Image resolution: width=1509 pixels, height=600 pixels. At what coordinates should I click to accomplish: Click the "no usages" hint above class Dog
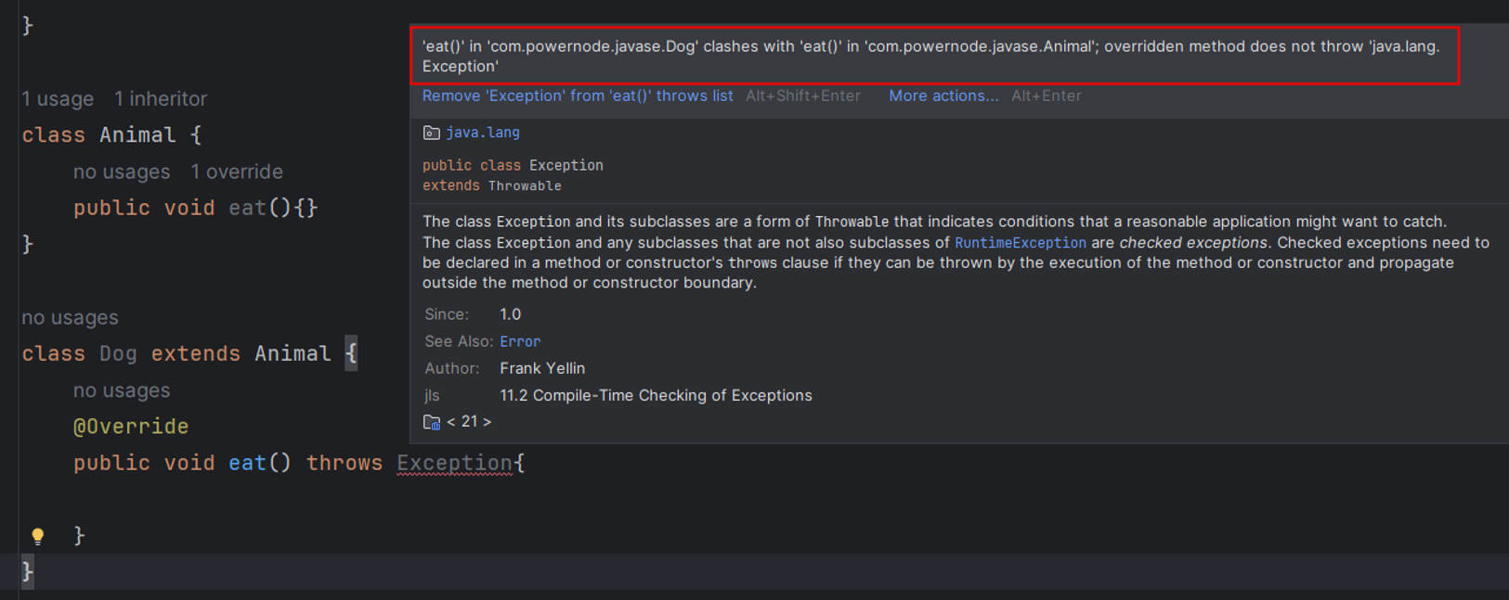[x=70, y=317]
